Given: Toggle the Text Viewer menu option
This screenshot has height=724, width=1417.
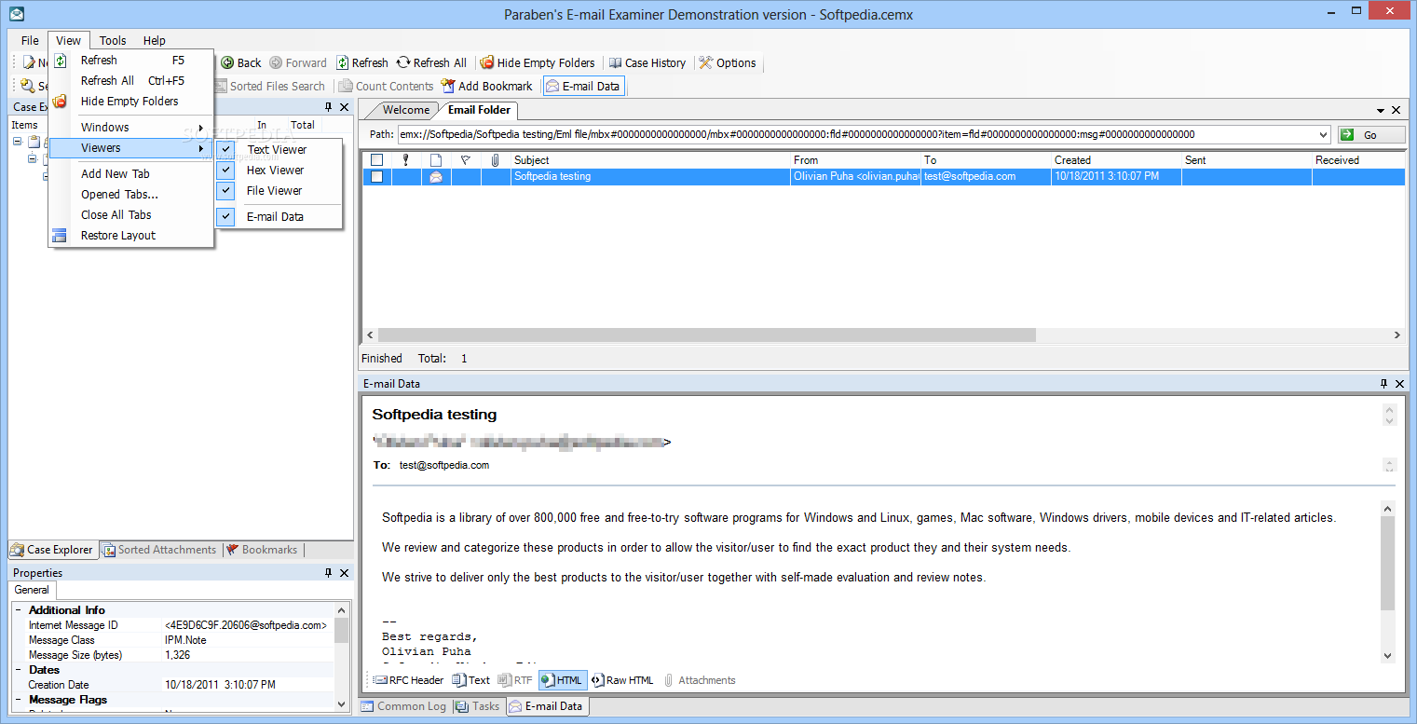Looking at the screenshot, I should point(279,149).
